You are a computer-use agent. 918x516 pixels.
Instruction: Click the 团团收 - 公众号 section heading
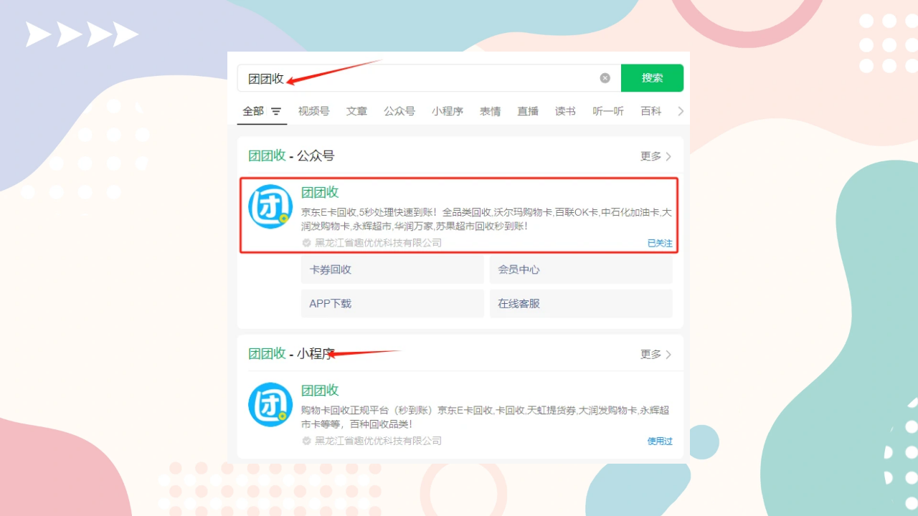point(291,156)
